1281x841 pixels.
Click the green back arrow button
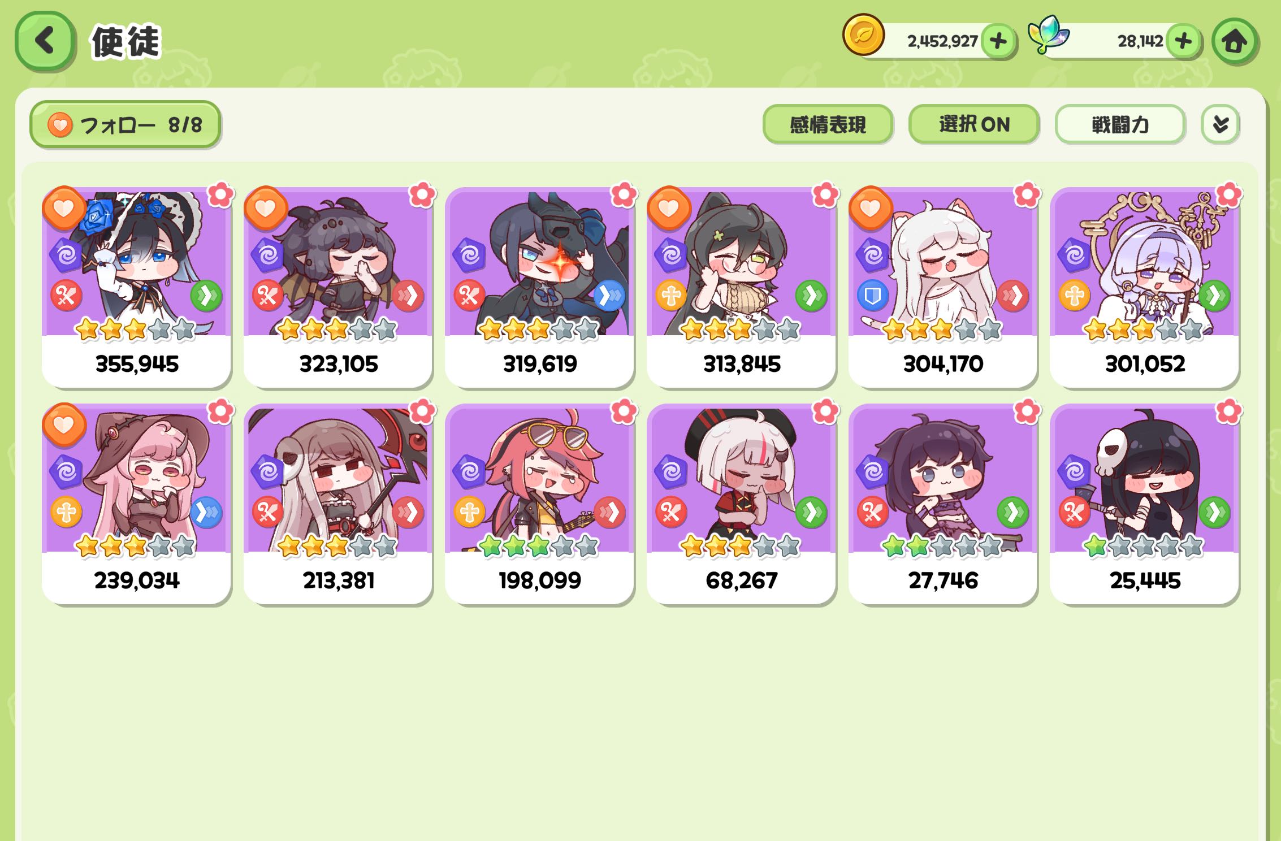click(45, 41)
